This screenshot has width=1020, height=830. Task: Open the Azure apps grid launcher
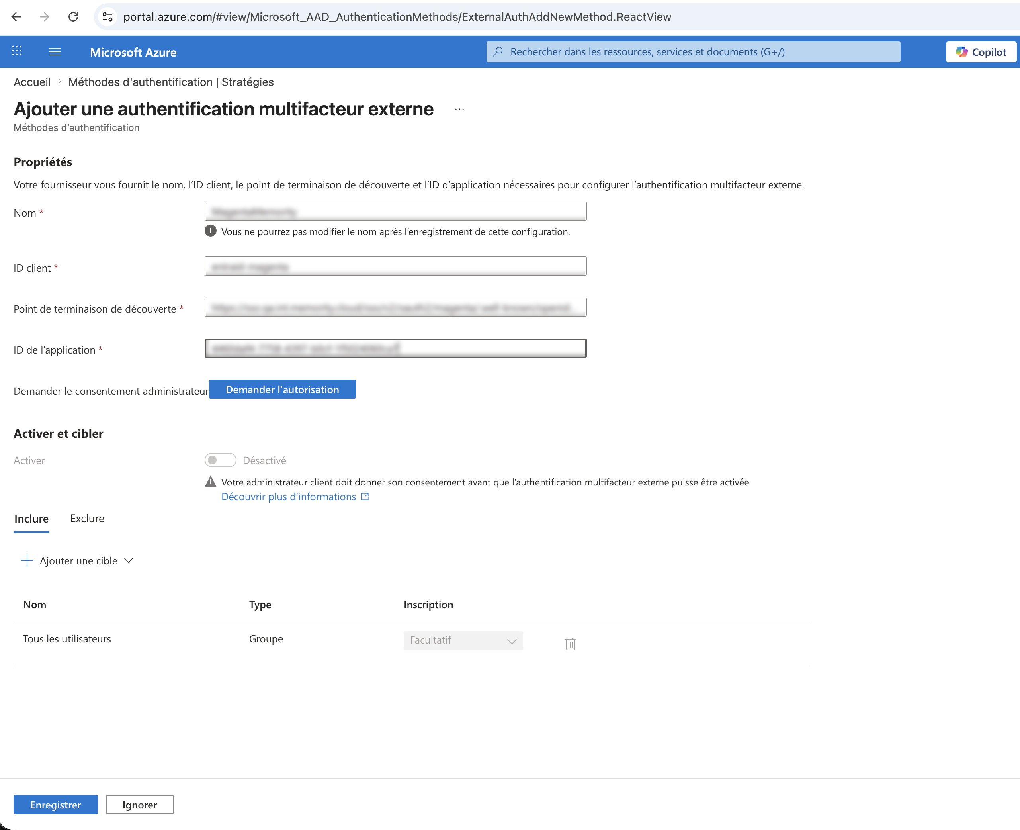click(17, 51)
